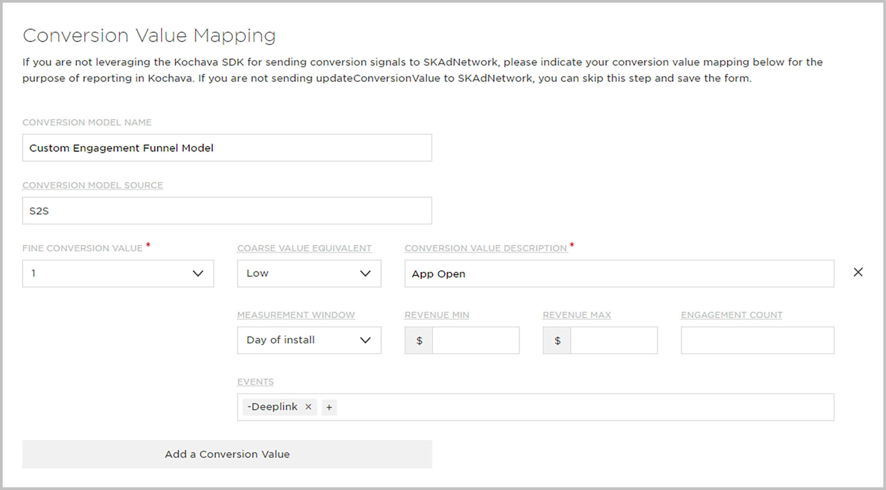886x490 pixels.
Task: Click the Revenue Min amount field
Action: (476, 340)
